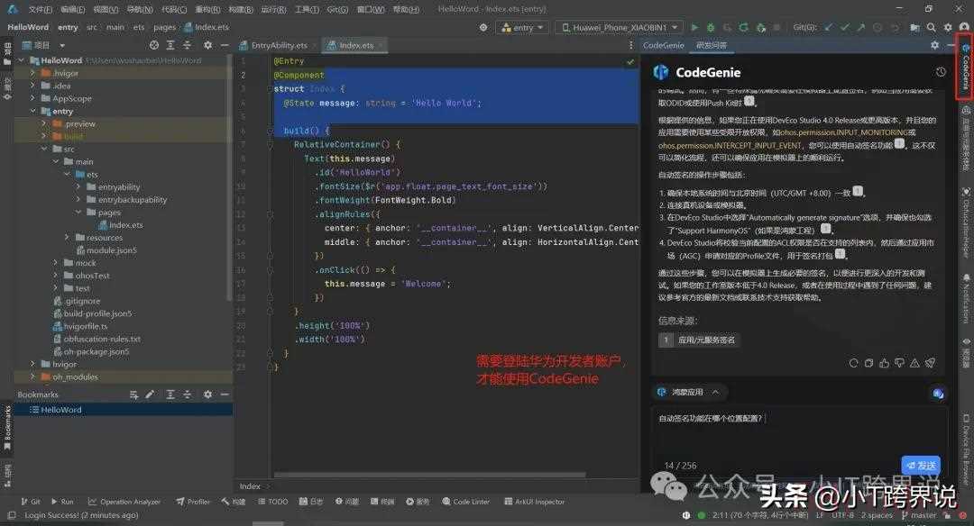This screenshot has width=974, height=526.
Task: Show Git history clock icon
Action: [878, 27]
